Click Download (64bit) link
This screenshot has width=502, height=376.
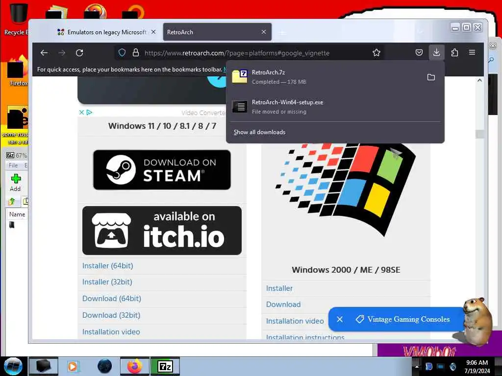click(112, 299)
